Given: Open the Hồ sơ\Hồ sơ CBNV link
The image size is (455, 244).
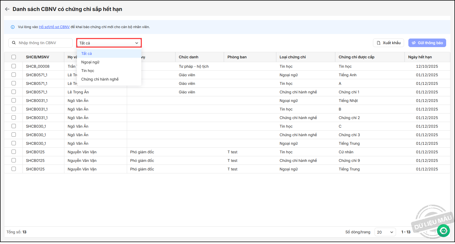Looking at the screenshot, I should point(54,27).
